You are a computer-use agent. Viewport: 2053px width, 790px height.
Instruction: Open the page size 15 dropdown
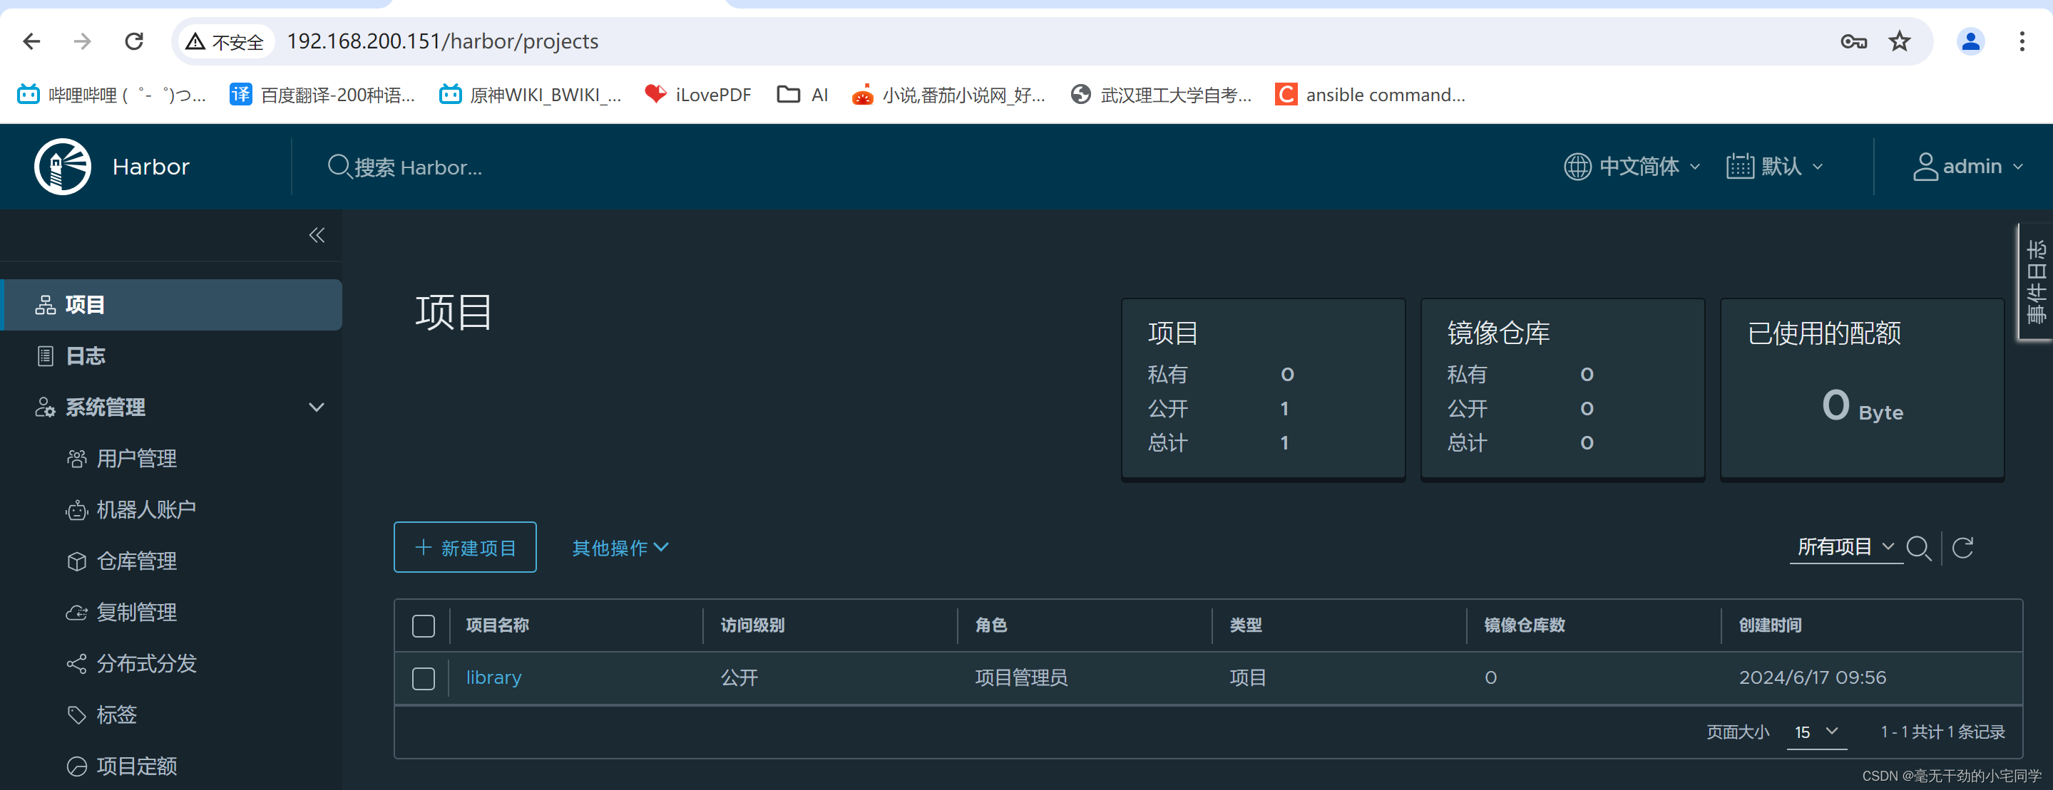point(1816,732)
